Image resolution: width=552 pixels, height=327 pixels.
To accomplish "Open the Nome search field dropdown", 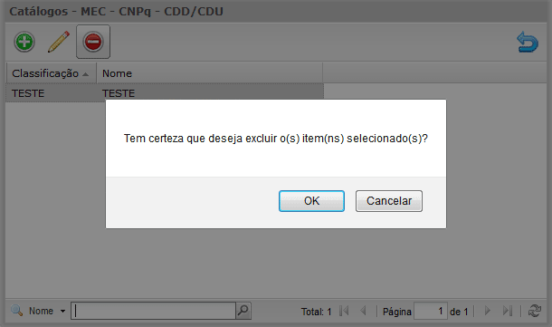I will 62,311.
